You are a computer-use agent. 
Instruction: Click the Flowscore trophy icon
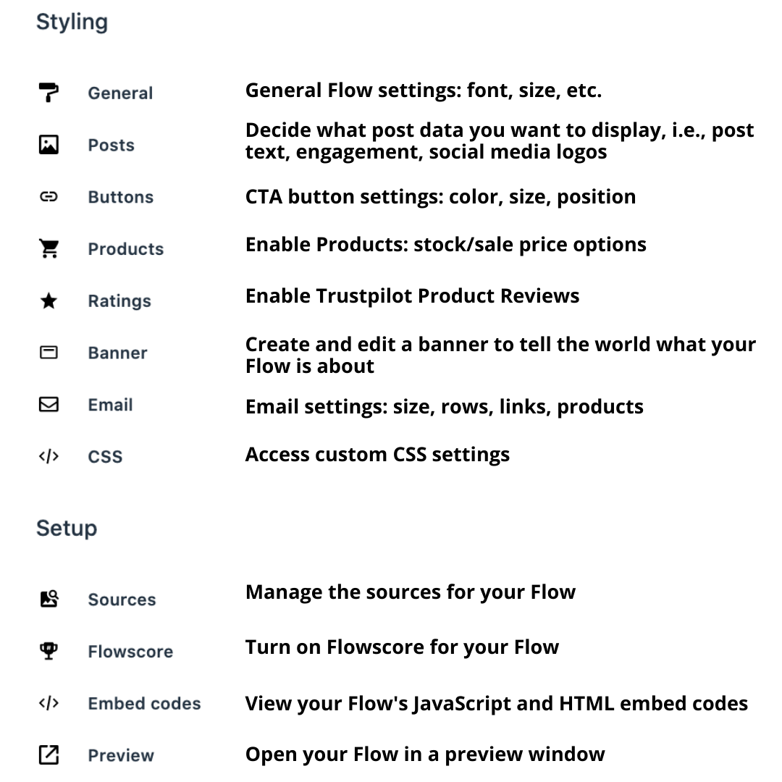point(49,651)
